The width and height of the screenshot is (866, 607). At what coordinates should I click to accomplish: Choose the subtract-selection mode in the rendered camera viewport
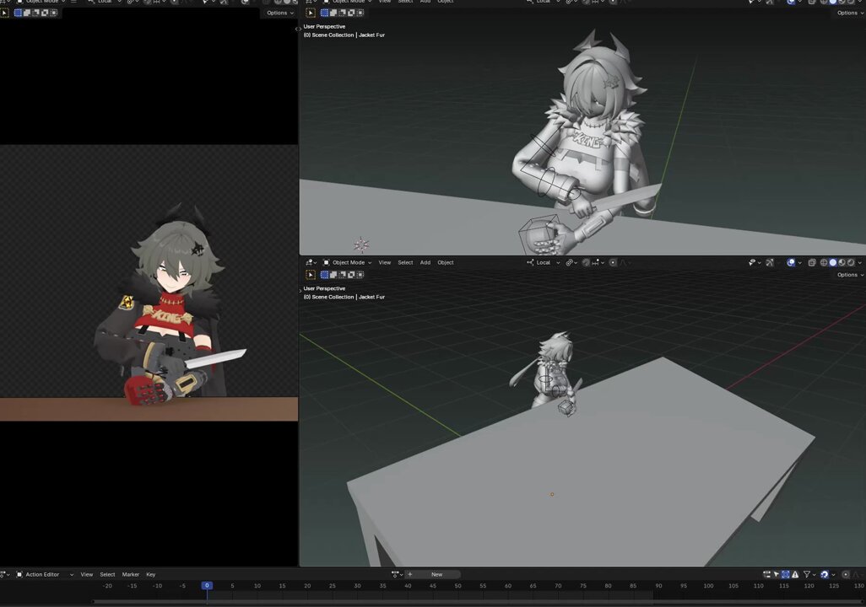(36, 13)
